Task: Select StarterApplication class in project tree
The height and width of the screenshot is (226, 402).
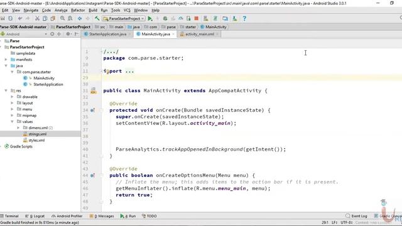Action: [x=48, y=84]
